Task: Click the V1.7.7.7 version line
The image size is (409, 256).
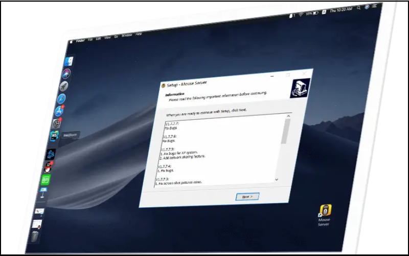Action: [x=172, y=123]
